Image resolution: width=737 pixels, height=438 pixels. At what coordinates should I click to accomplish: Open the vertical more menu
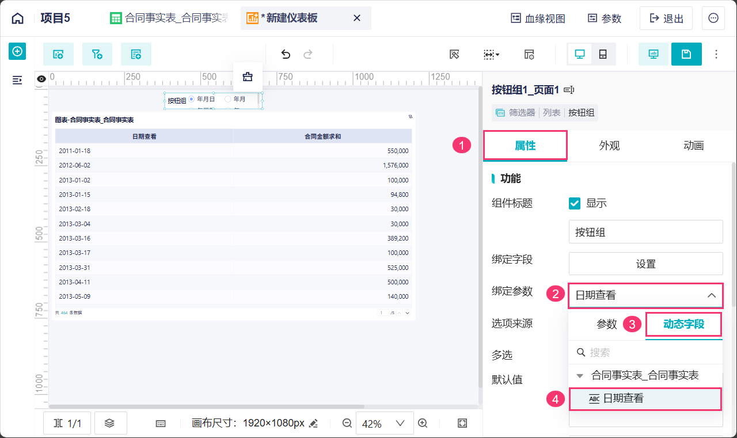(716, 54)
